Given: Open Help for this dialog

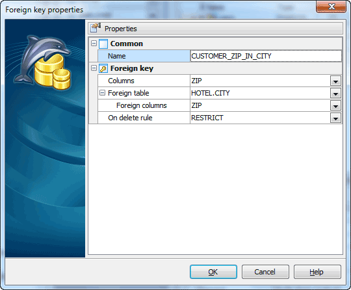Looking at the screenshot, I should (x=317, y=272).
